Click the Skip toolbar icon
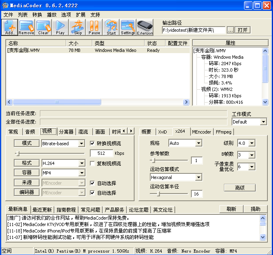This screenshot has height=255, width=273. pos(78,27)
